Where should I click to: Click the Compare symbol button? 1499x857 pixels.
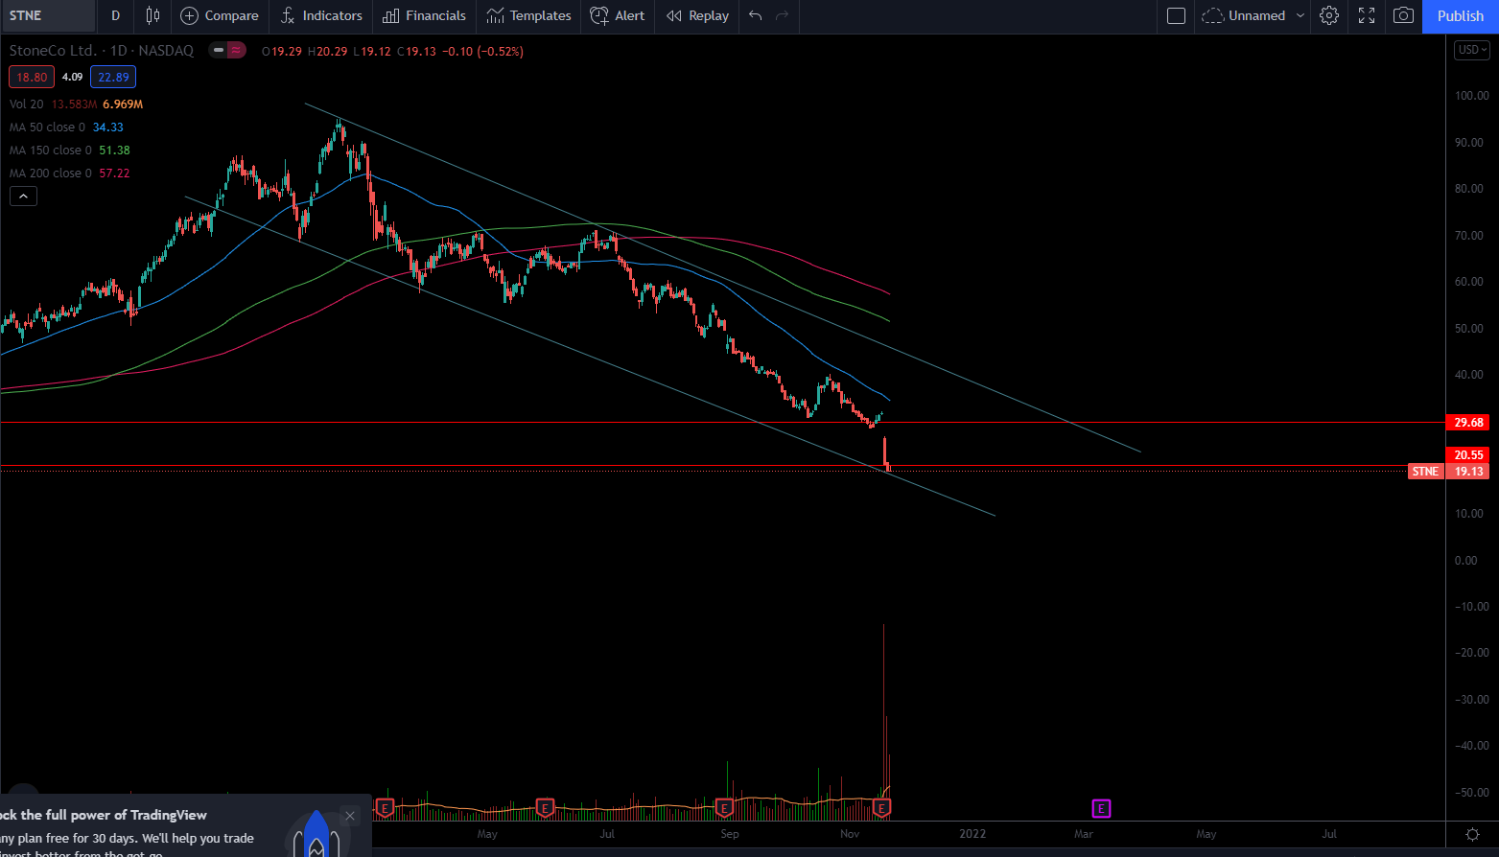pyautogui.click(x=220, y=15)
